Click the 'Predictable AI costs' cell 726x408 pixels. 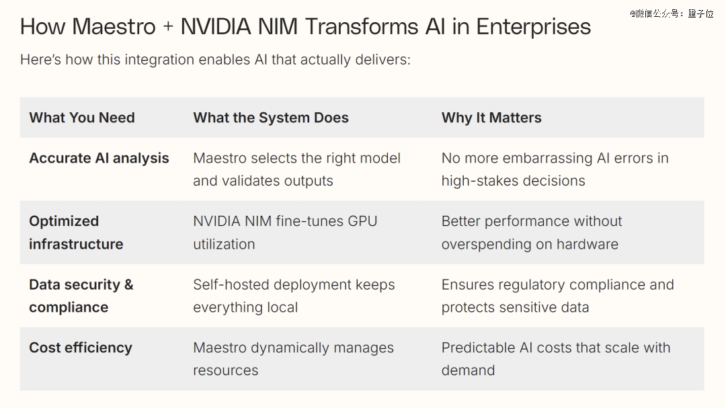(555, 358)
